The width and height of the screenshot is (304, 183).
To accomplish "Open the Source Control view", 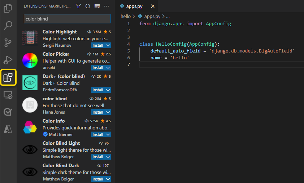I will [x=8, y=43].
